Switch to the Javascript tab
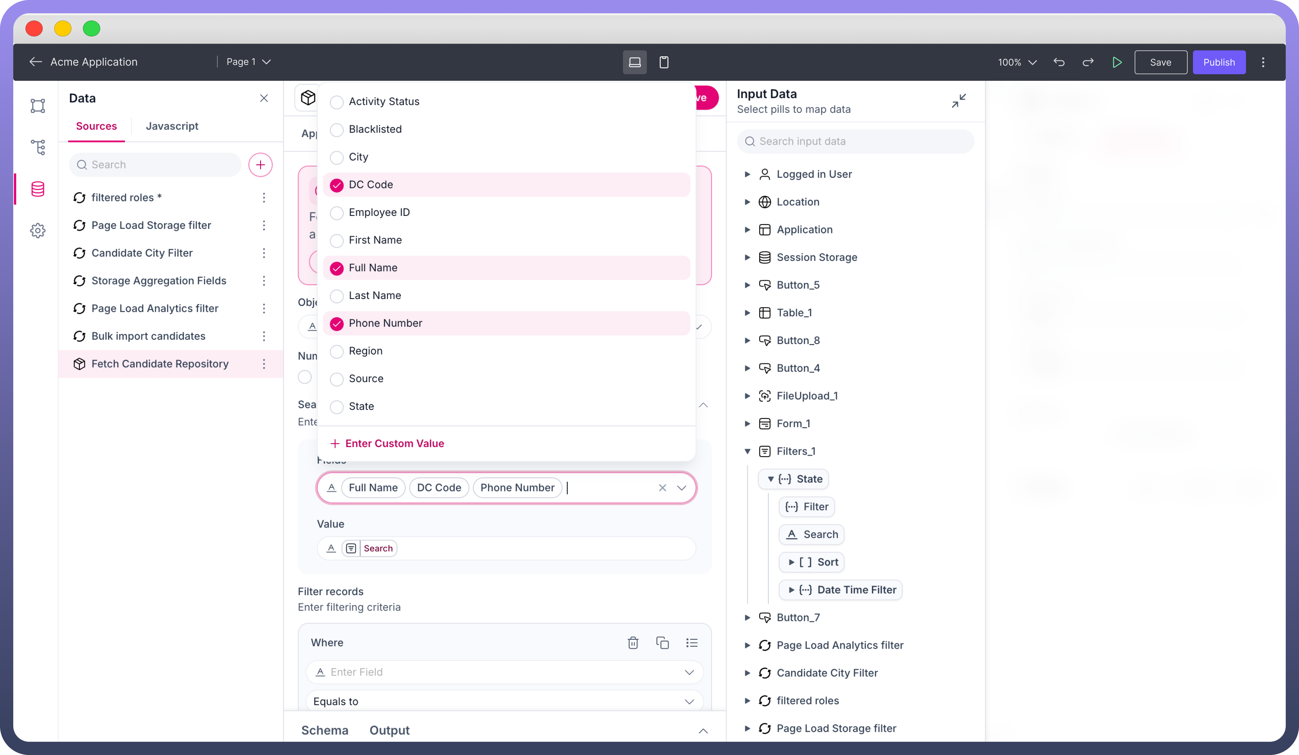This screenshot has height=755, width=1299. point(172,126)
